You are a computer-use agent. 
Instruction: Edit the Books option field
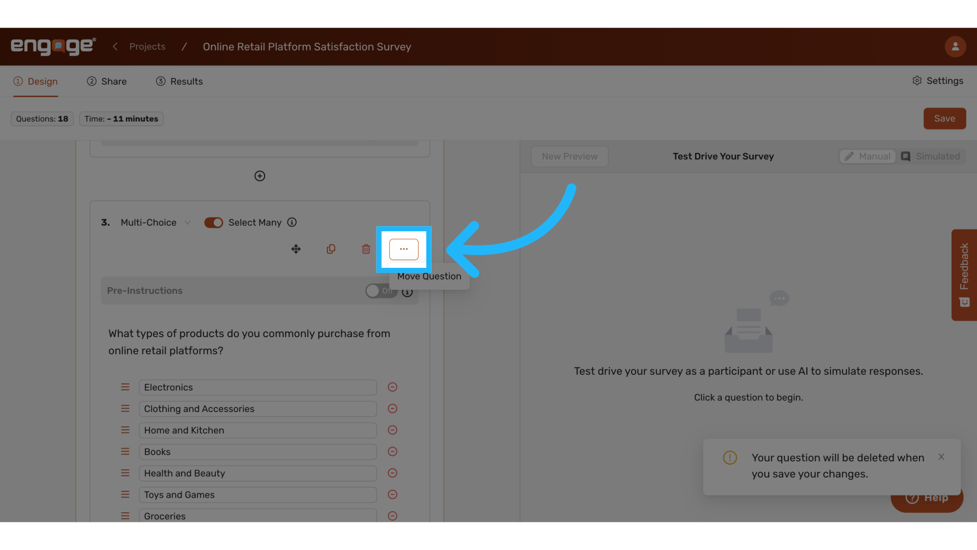257,451
